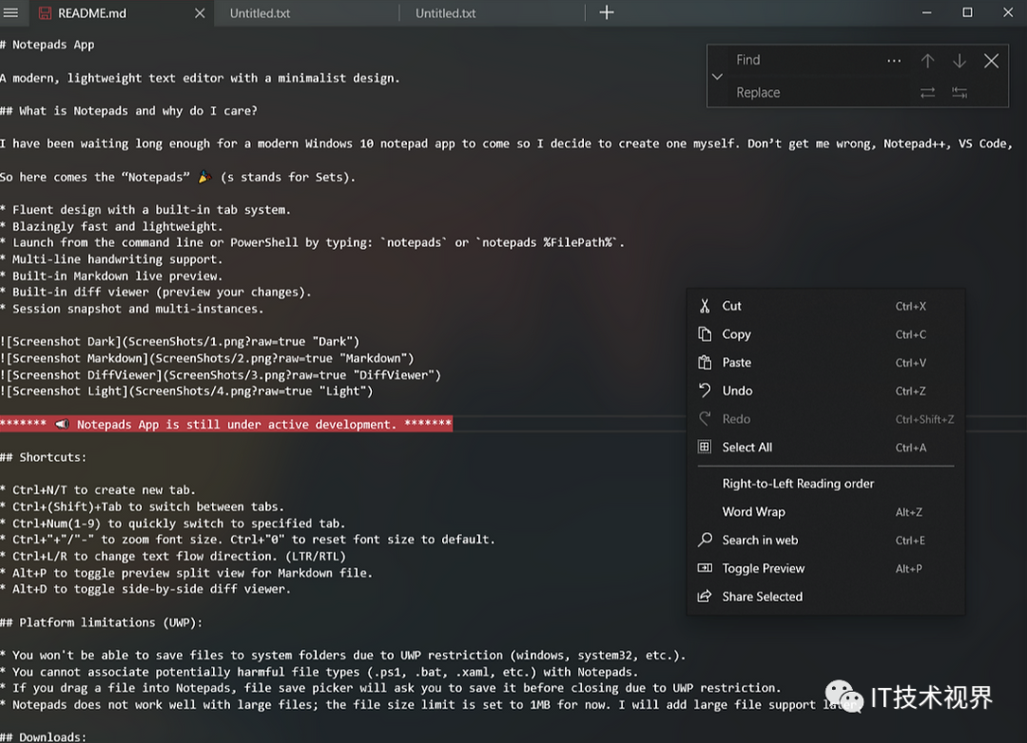The image size is (1027, 743).
Task: Close the README.md tab
Action: click(x=200, y=13)
